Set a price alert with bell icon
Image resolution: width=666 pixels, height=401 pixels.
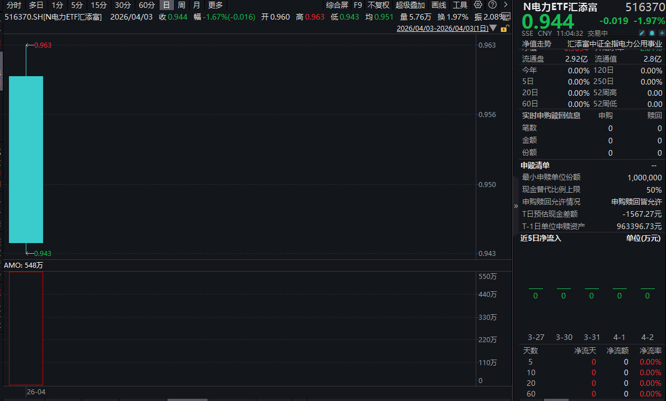click(x=651, y=33)
